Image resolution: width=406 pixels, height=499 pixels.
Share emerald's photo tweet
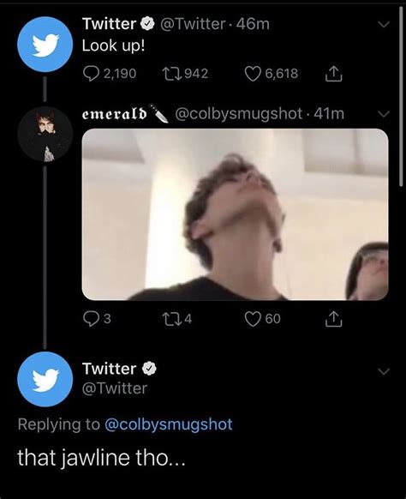333,319
